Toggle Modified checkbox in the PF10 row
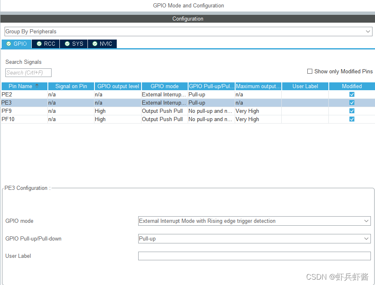Image resolution: width=375 pixels, height=285 pixels. pyautogui.click(x=352, y=119)
